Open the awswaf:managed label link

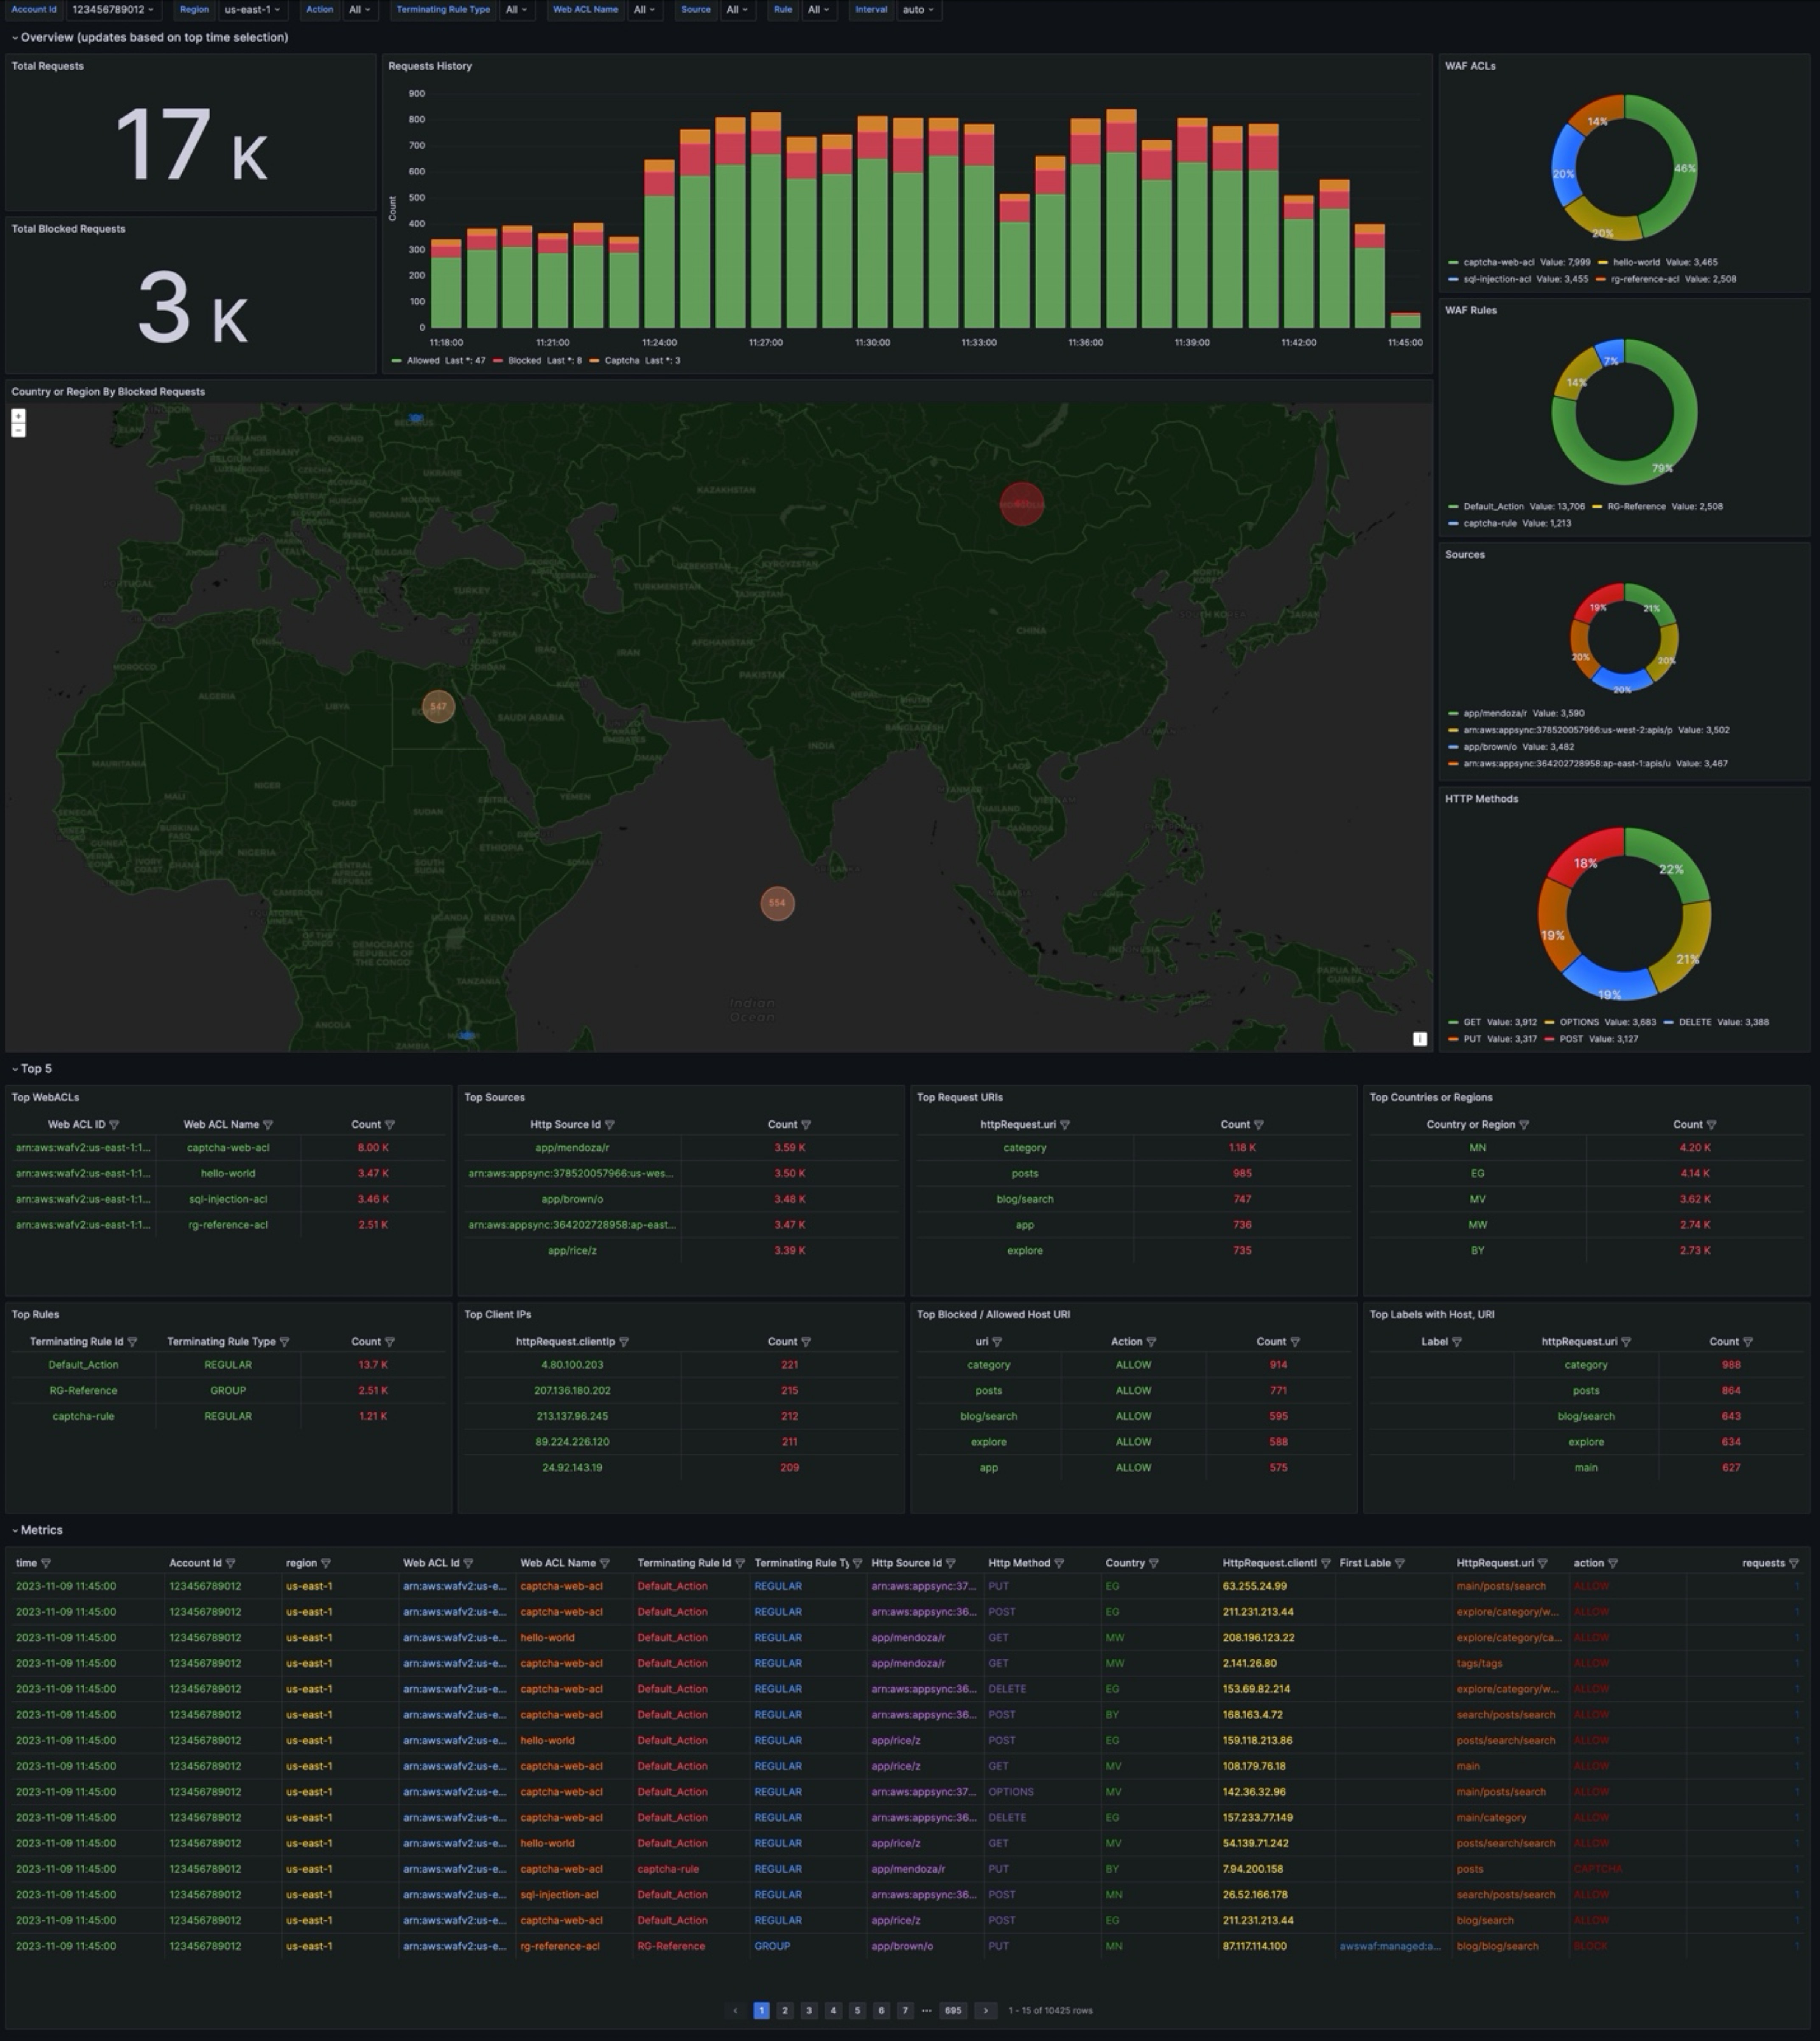coord(1389,1946)
